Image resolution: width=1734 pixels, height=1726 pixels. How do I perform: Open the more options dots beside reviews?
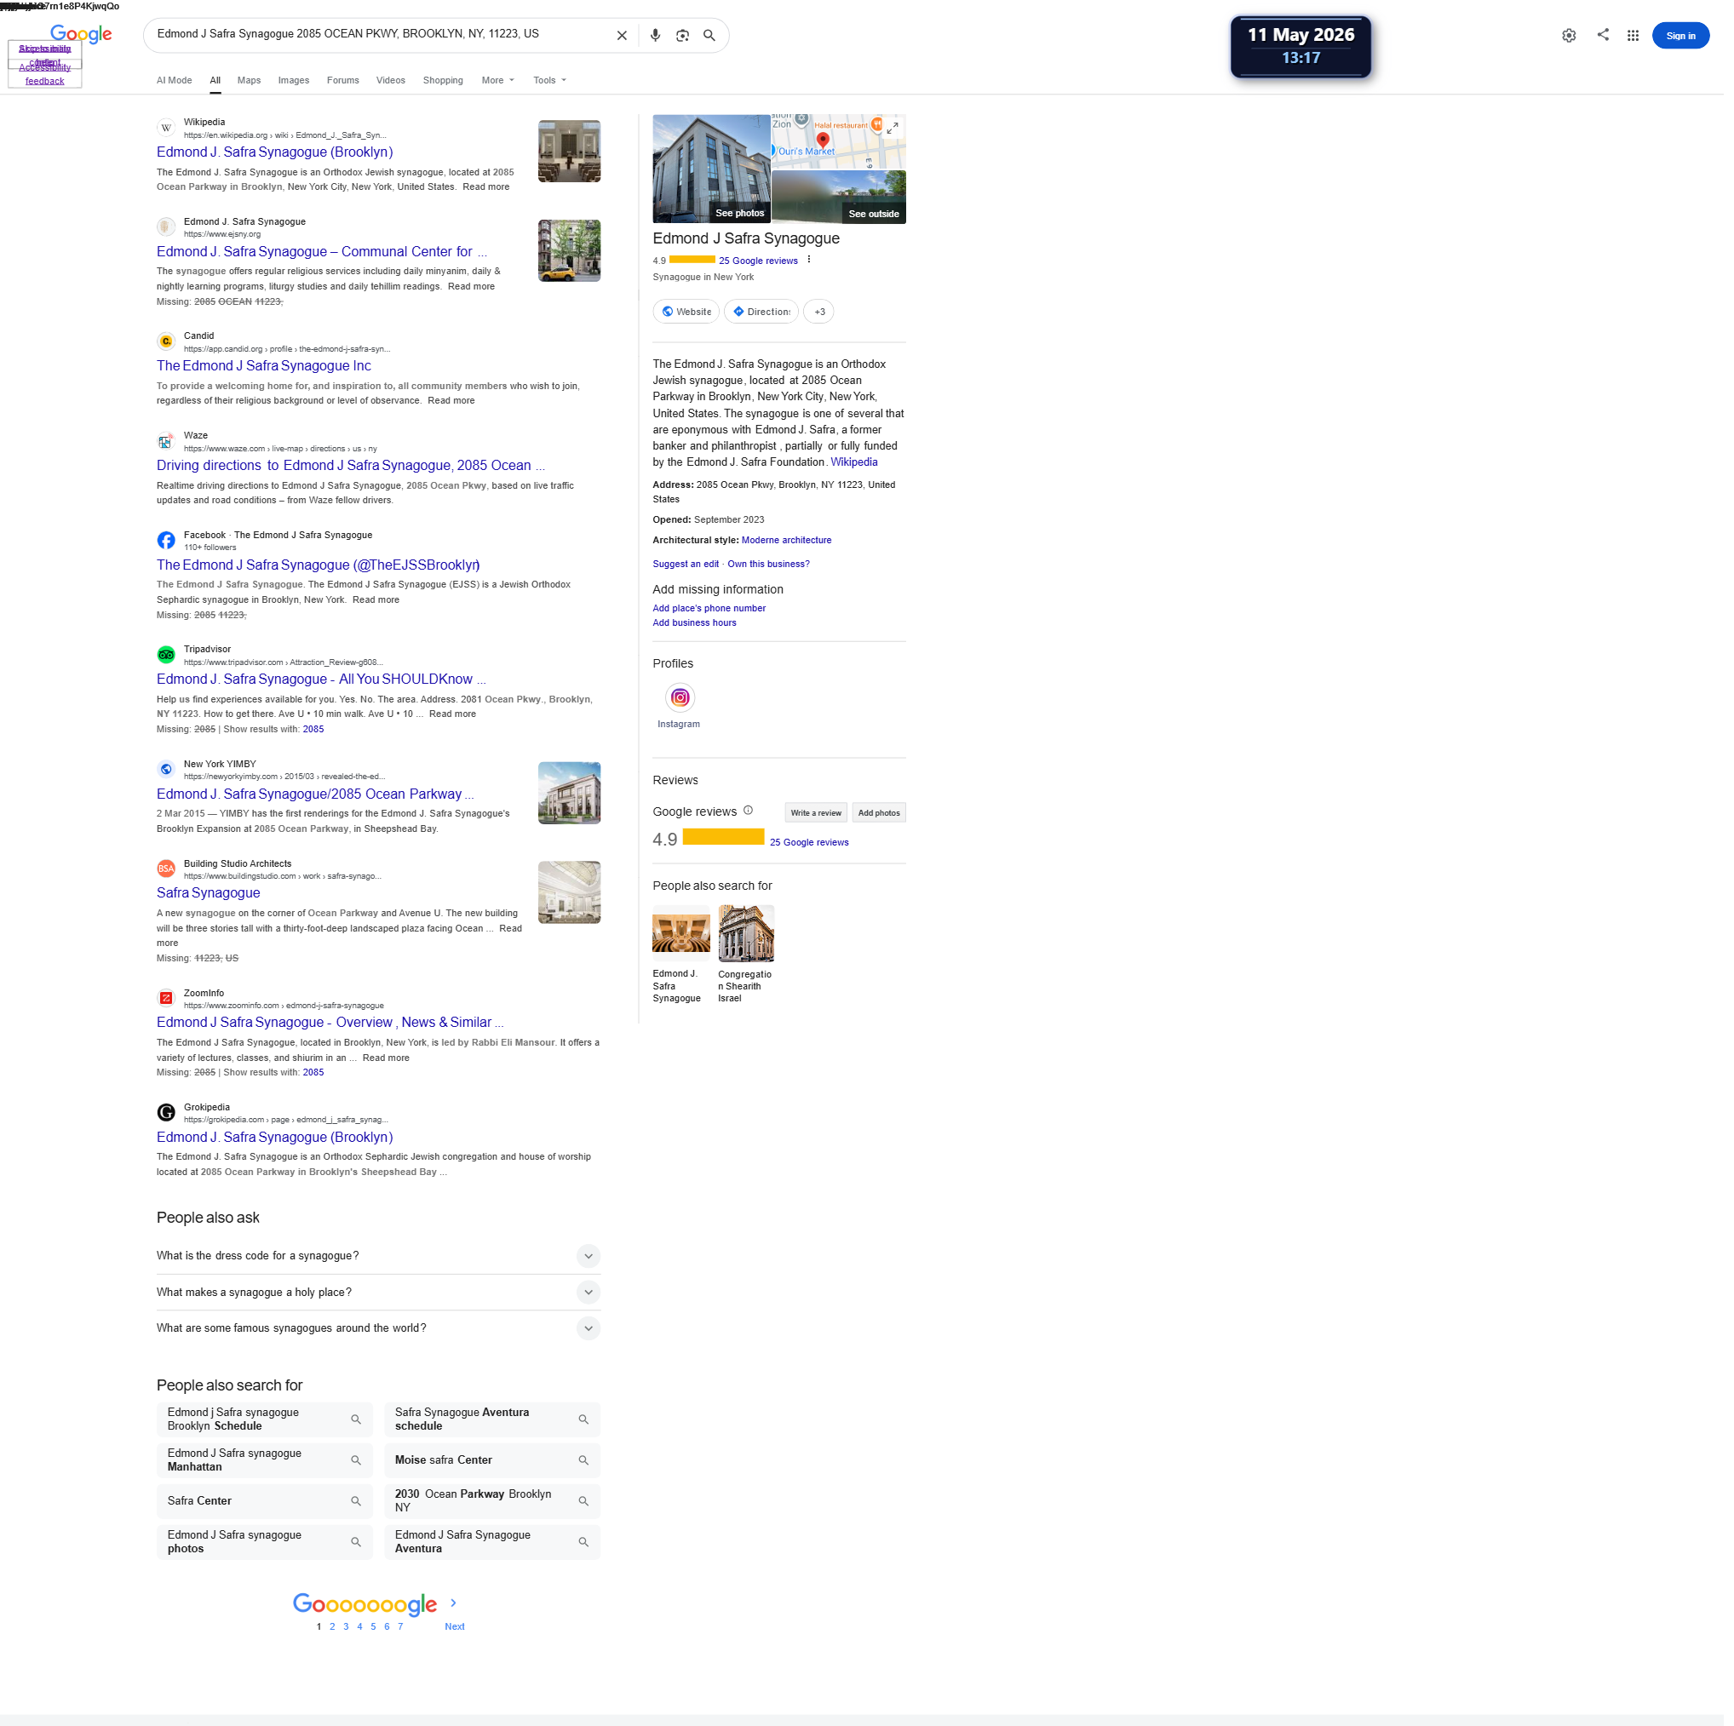pos(813,261)
